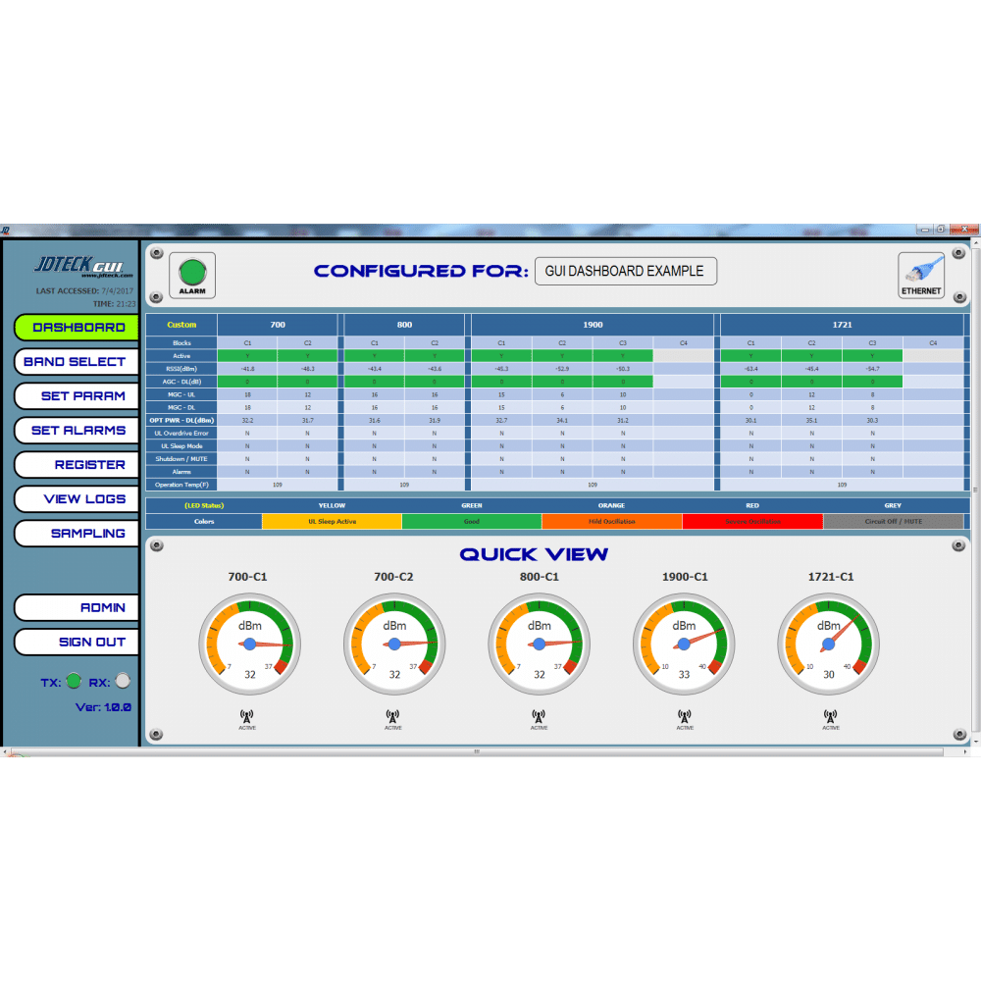The height and width of the screenshot is (981, 981).
Task: Open the DASHBOARD menu page
Action: 77,328
